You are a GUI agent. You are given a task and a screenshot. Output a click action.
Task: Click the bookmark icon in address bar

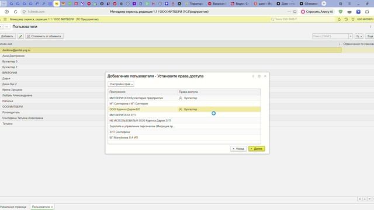(295, 12)
